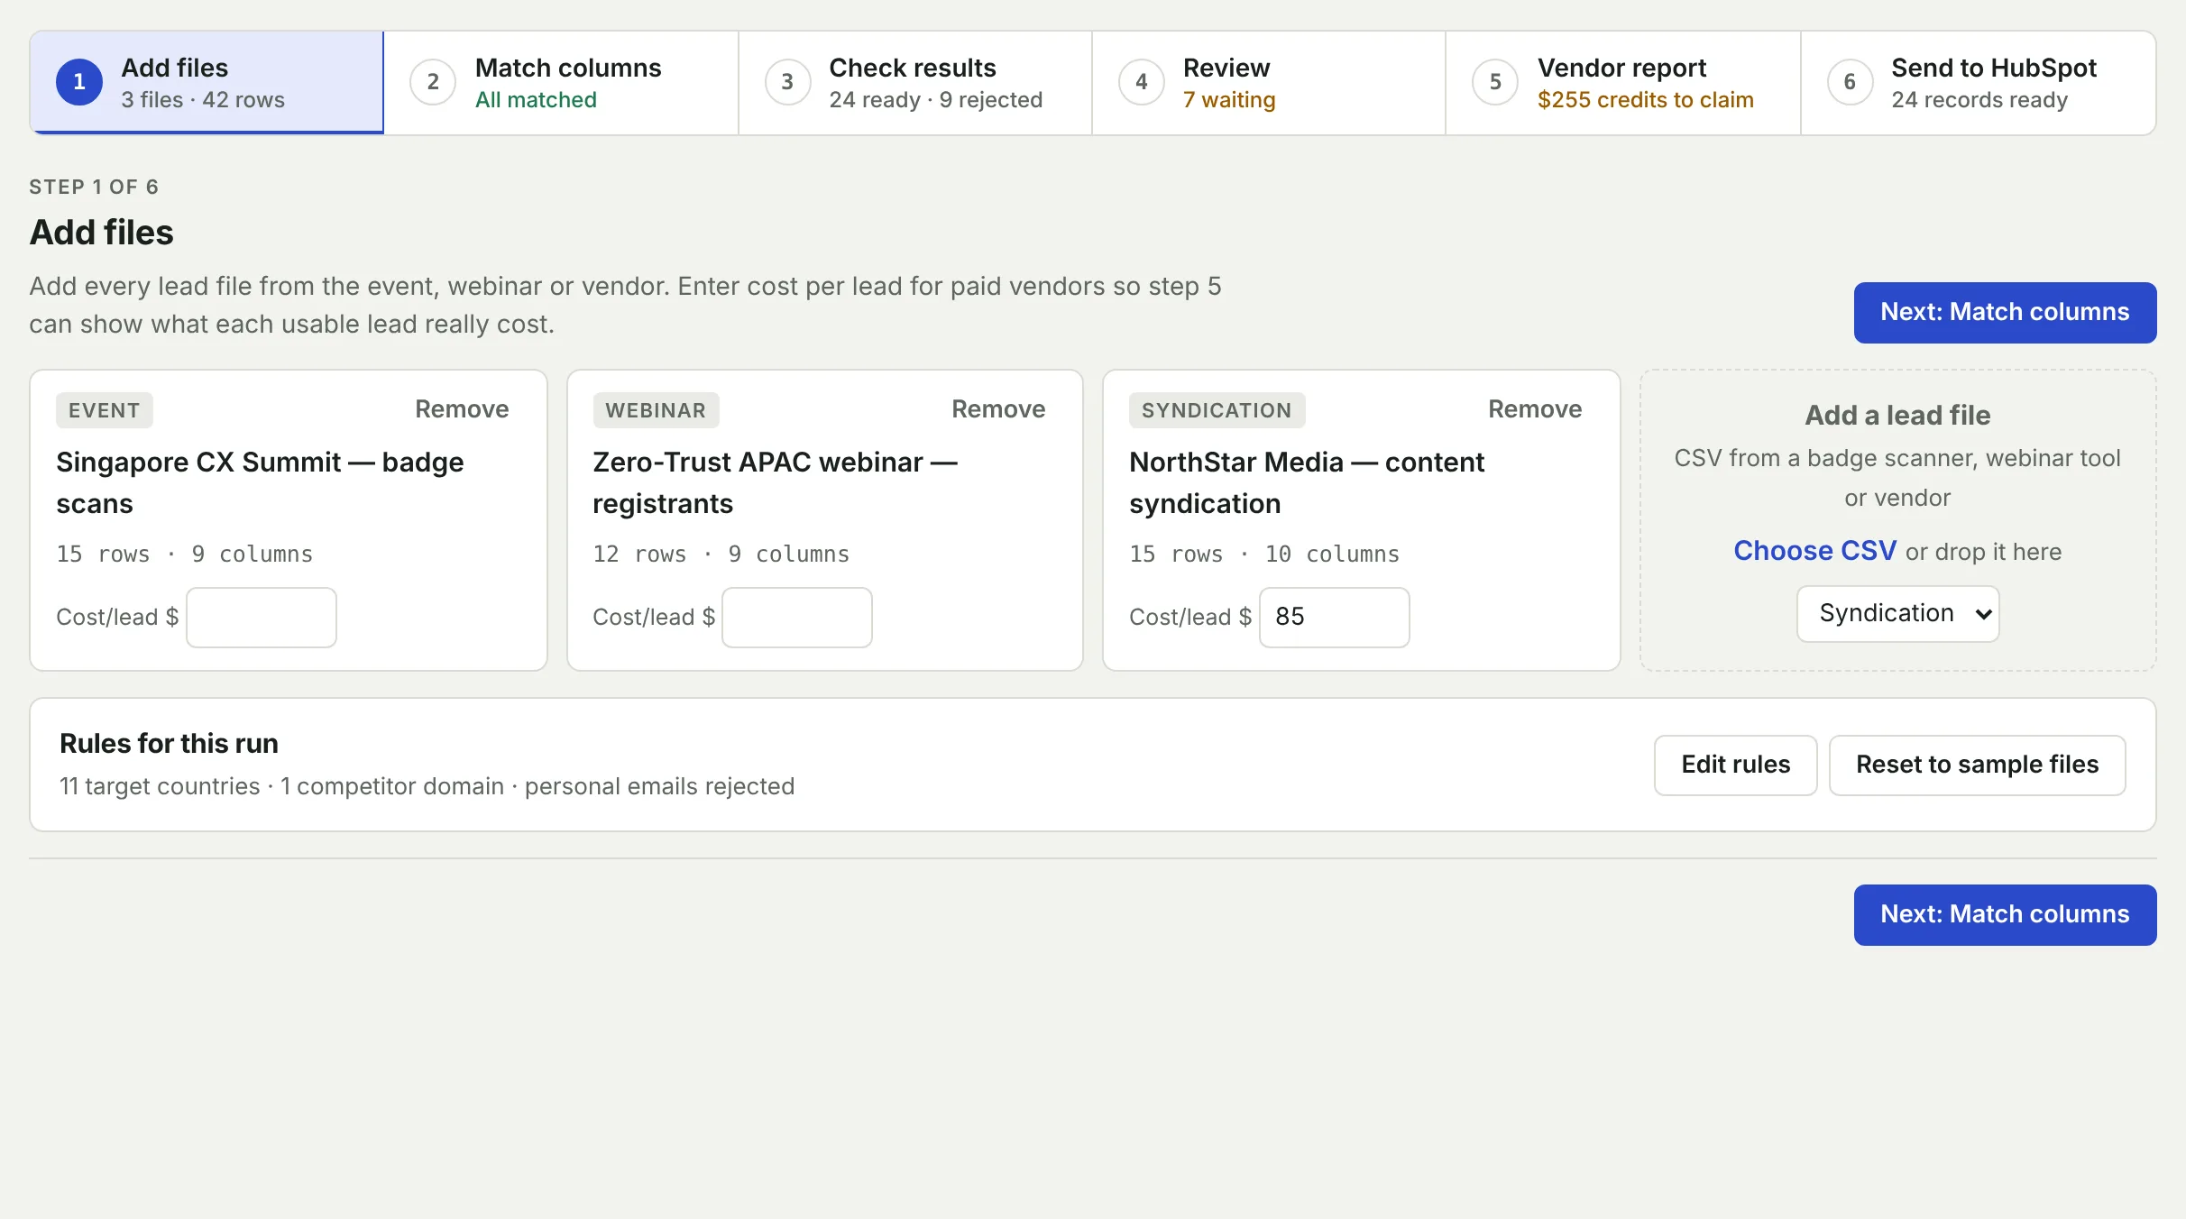Jump to Send to HubSpot step

coord(1979,83)
